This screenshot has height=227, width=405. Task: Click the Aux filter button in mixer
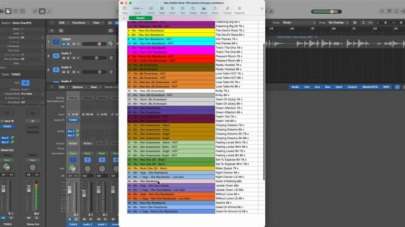(317, 87)
